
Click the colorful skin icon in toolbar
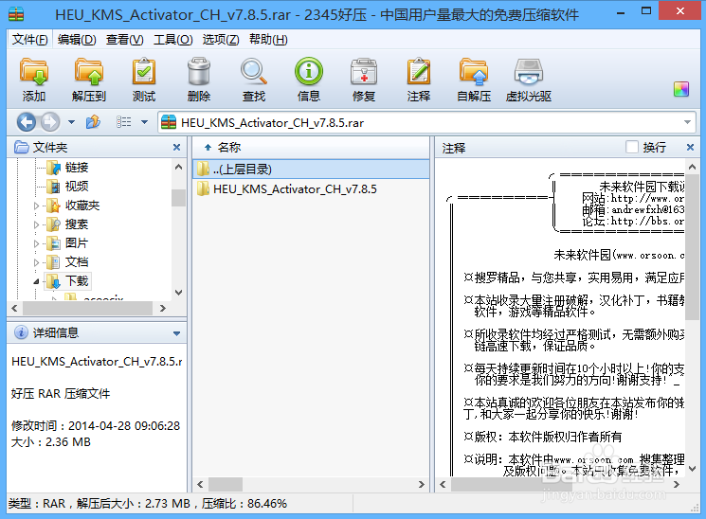(681, 89)
